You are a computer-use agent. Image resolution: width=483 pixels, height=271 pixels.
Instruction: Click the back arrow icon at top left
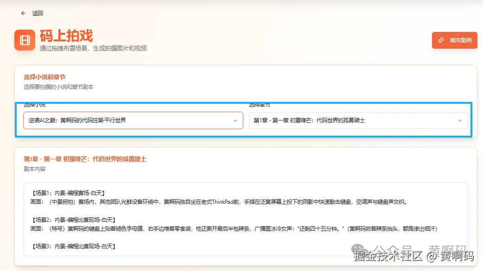23,13
